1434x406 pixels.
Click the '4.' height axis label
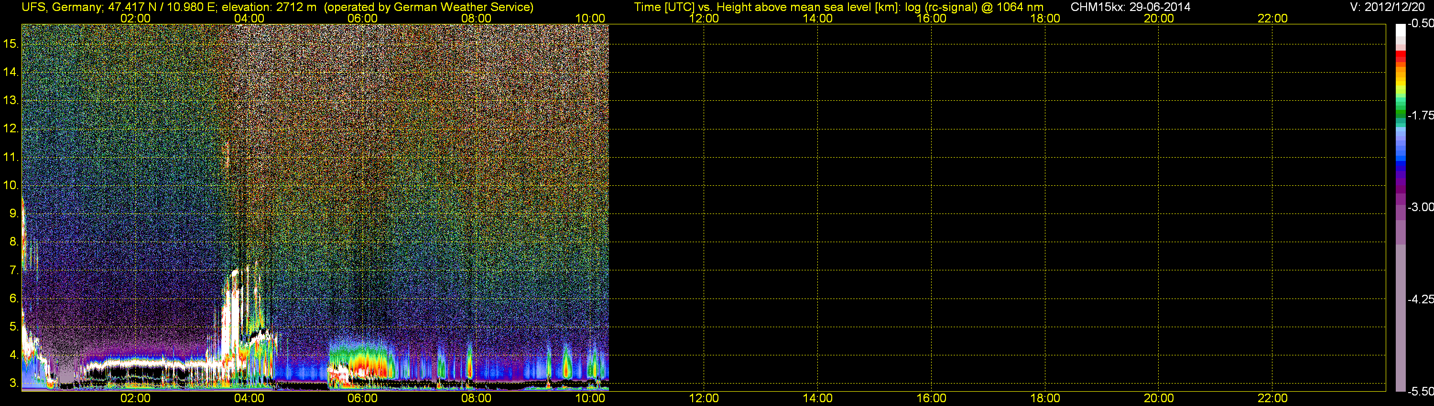coord(14,354)
